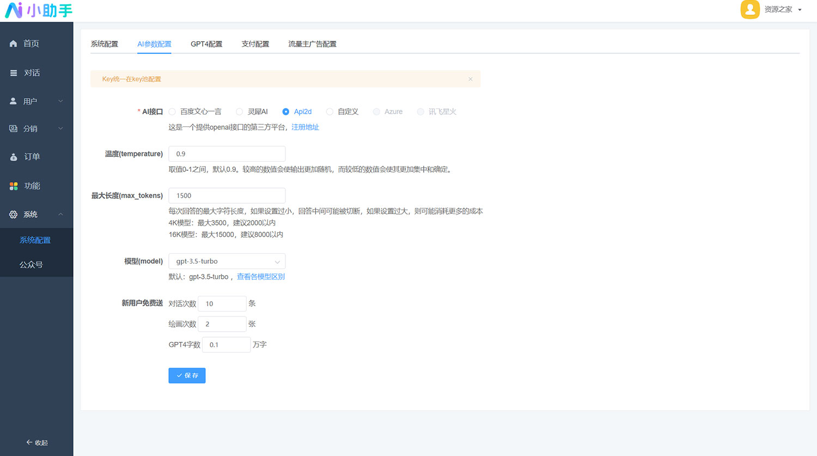Collapse the 系统 sidebar submenu
Screen dimensions: 817x456
coord(60,214)
